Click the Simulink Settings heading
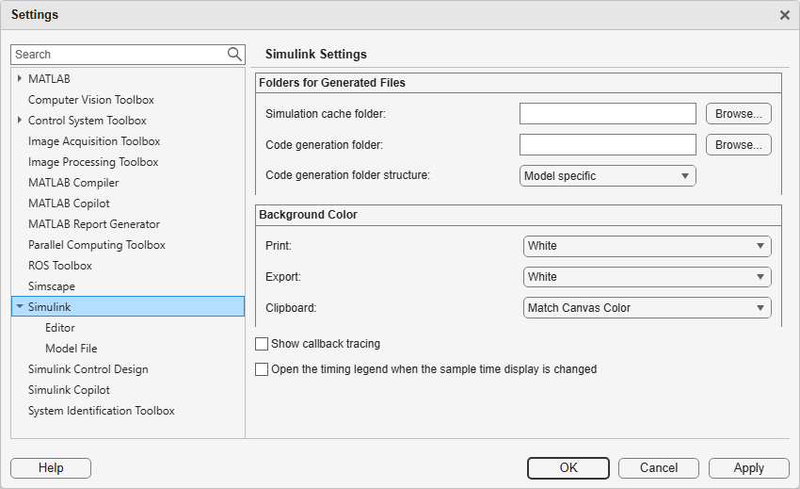This screenshot has width=800, height=489. pos(316,54)
